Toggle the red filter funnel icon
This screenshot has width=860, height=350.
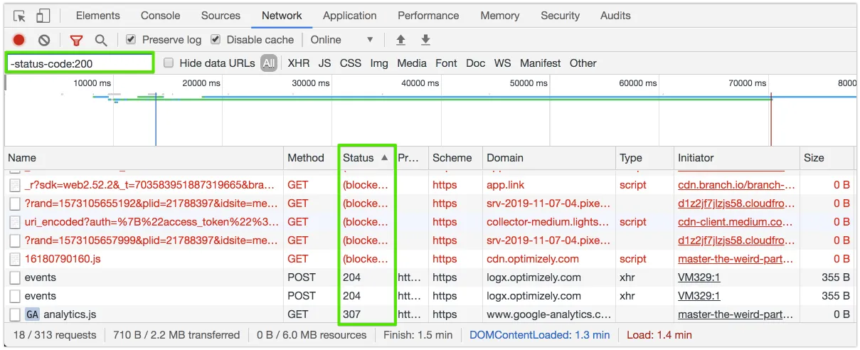tap(76, 41)
